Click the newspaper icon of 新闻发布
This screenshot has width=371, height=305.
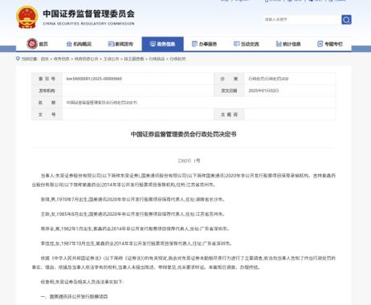pos(111,44)
